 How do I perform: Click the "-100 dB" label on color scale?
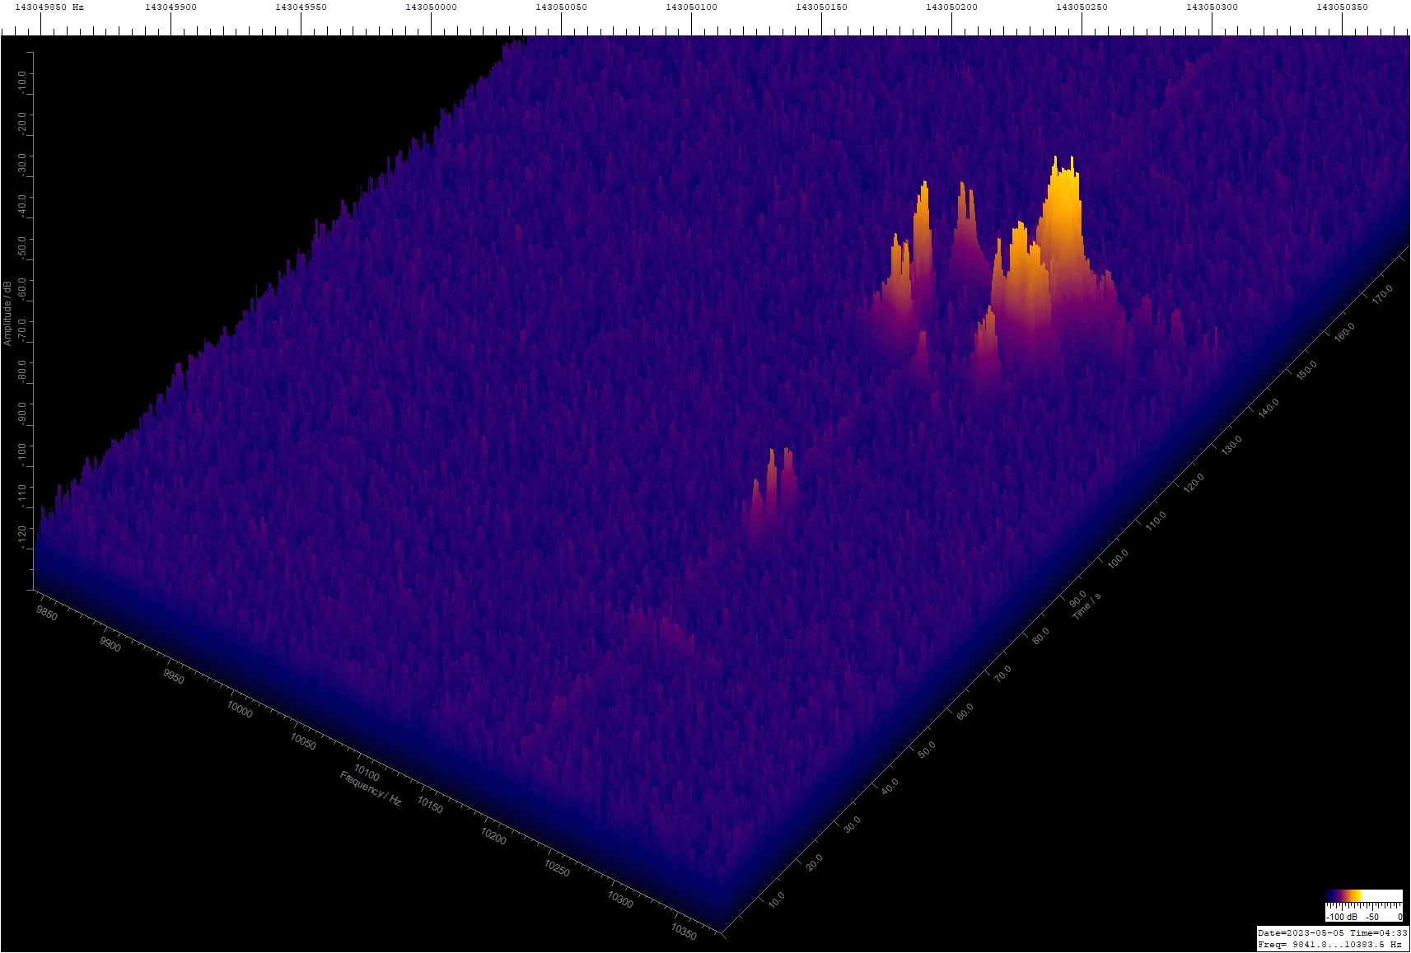point(1341,917)
